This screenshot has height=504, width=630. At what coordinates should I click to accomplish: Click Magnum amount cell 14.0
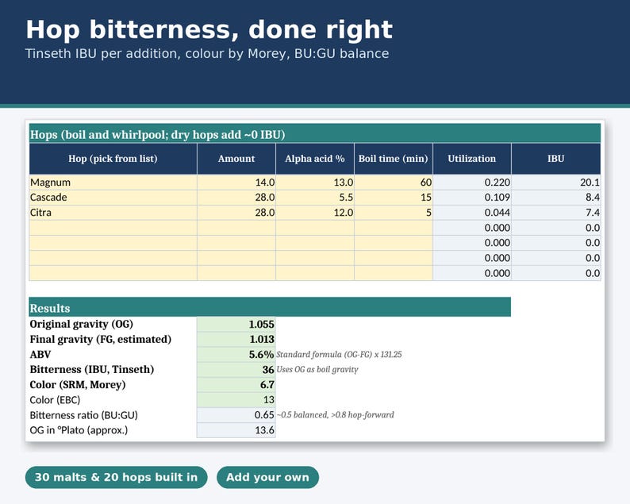236,182
